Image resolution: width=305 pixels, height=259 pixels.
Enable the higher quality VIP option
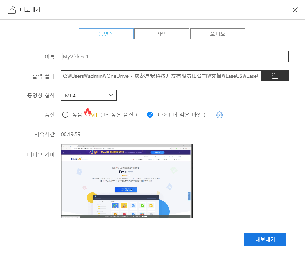[65, 115]
